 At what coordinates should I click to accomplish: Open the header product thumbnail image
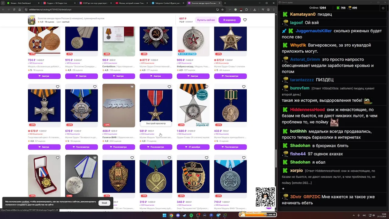(x=32, y=20)
